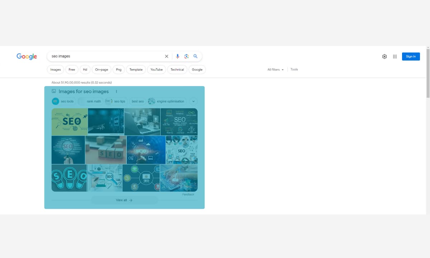
Task: Click the 'seo tips' suggestion chip
Action: pos(116,101)
